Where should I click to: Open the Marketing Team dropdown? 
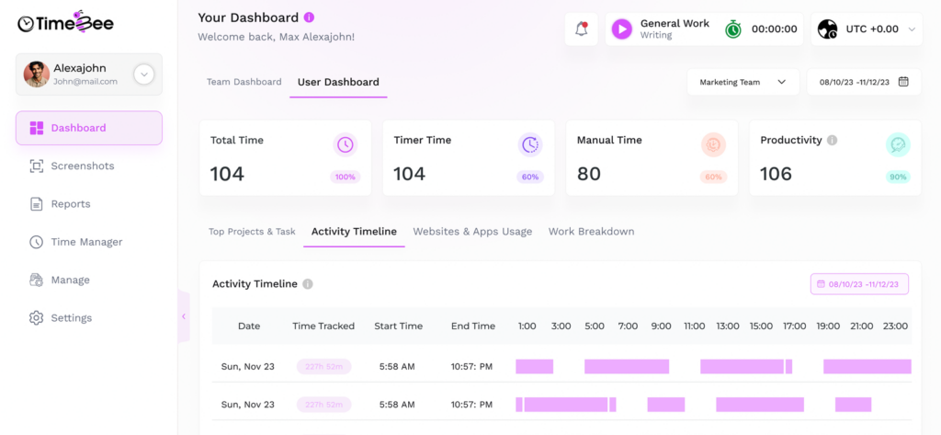(x=743, y=83)
